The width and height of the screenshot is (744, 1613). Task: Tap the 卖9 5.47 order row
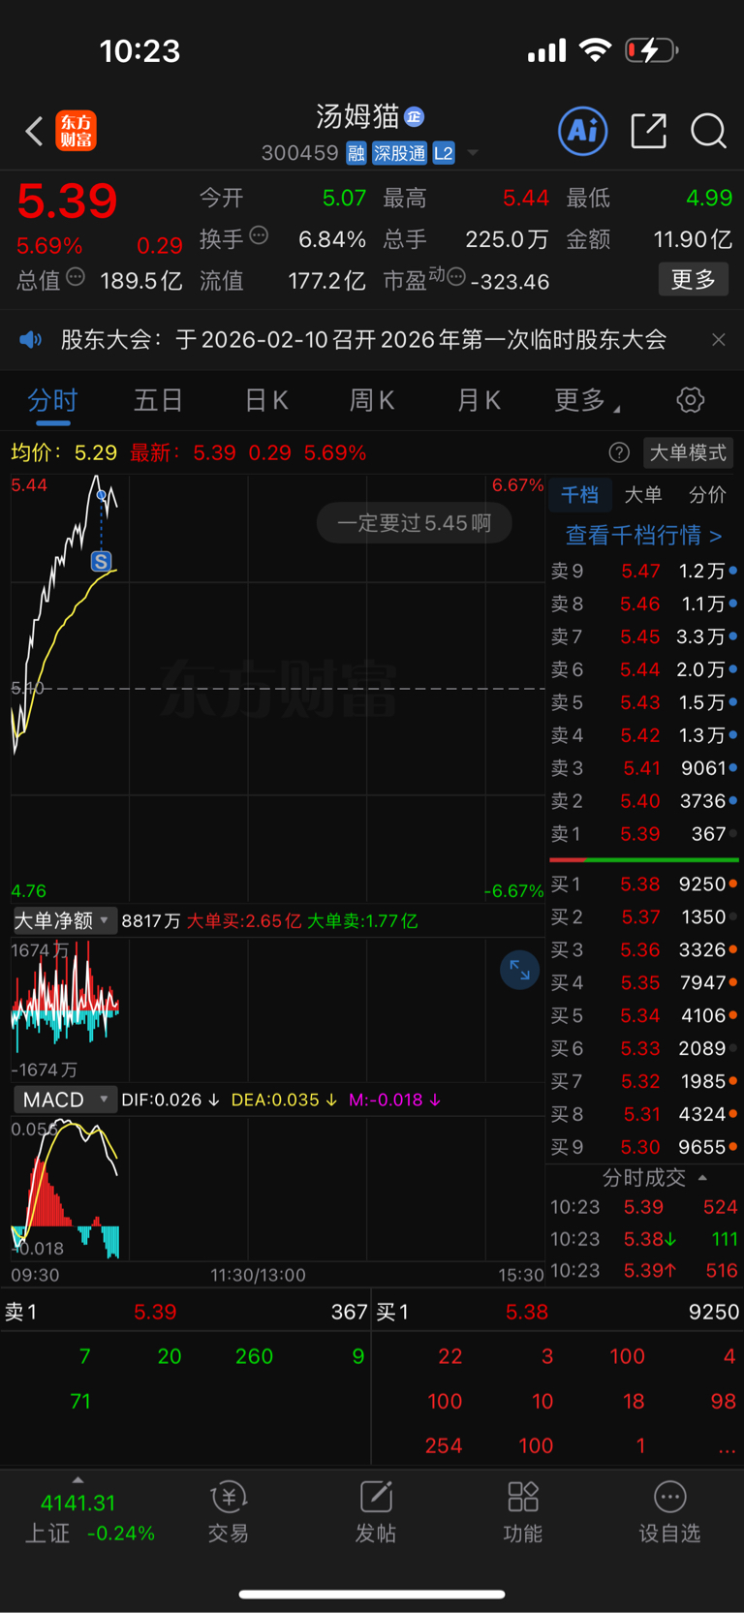pos(644,572)
